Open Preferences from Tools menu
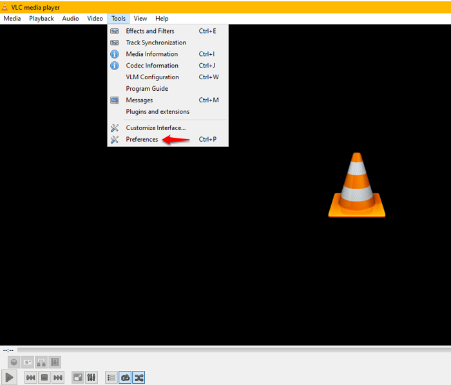The height and width of the screenshot is (385, 451). [x=168, y=139]
